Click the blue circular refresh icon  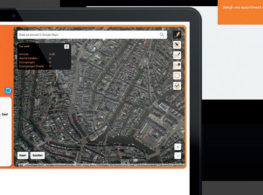(8, 91)
